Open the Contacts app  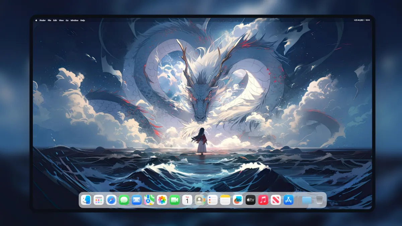coord(200,200)
